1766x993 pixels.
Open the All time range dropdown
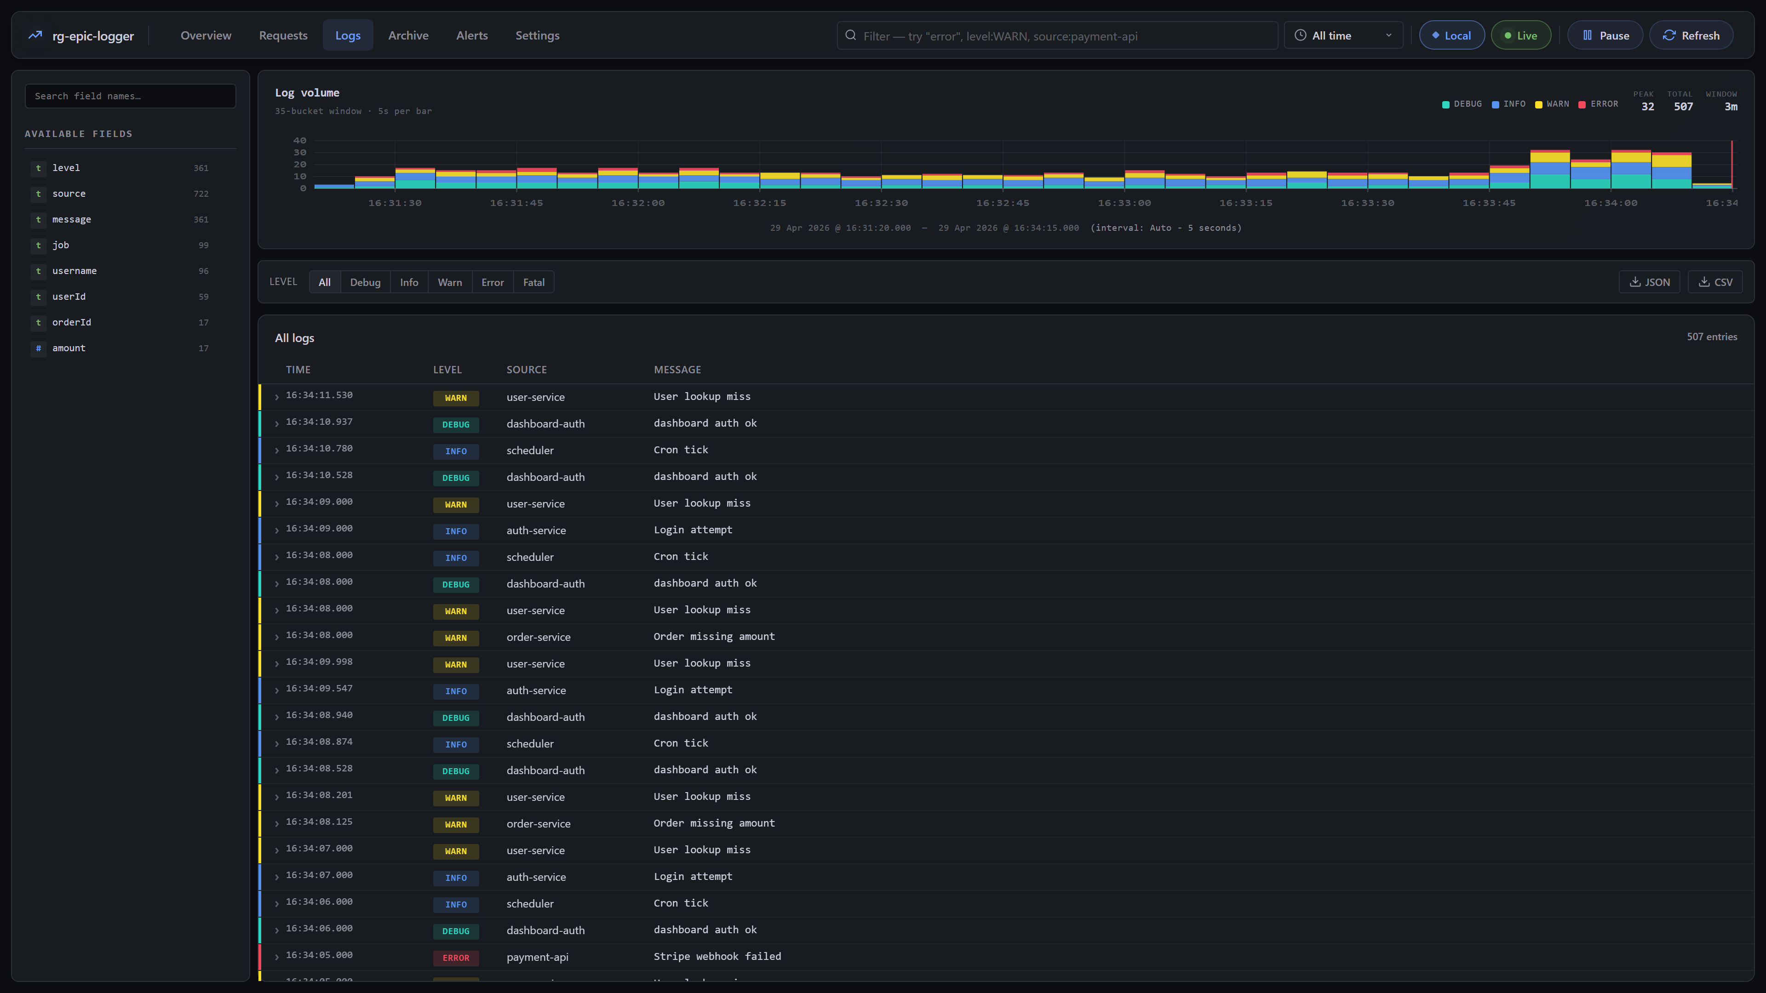[x=1343, y=35]
